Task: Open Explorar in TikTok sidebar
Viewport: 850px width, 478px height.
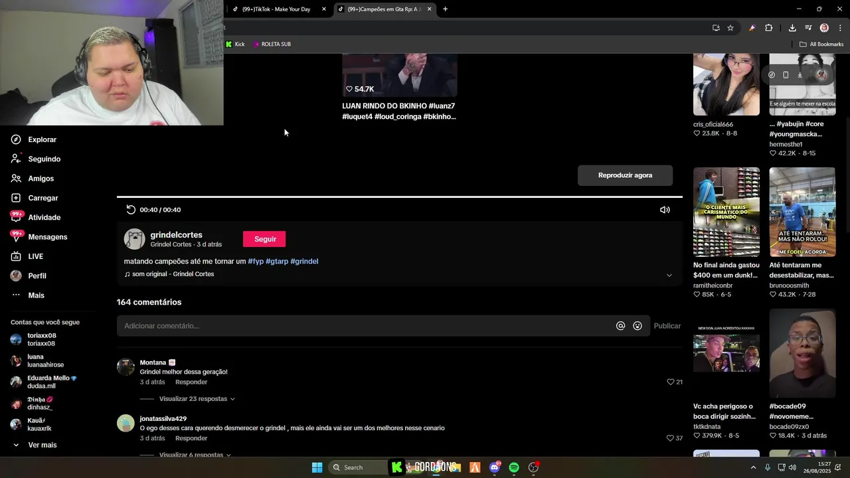Action: pyautogui.click(x=33, y=139)
